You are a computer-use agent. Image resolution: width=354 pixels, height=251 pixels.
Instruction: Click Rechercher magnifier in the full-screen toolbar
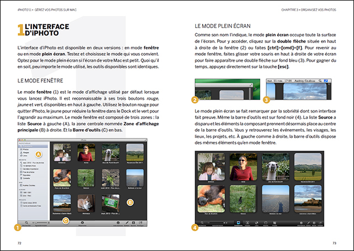(202, 223)
